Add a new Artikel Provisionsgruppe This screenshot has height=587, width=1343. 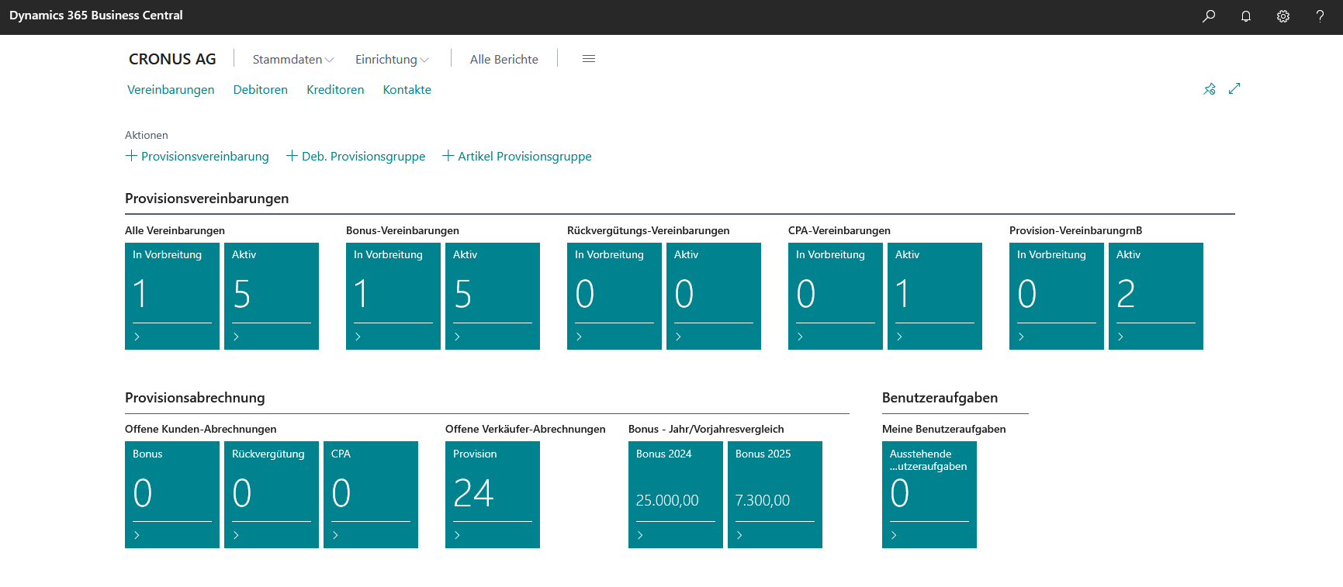coord(517,157)
